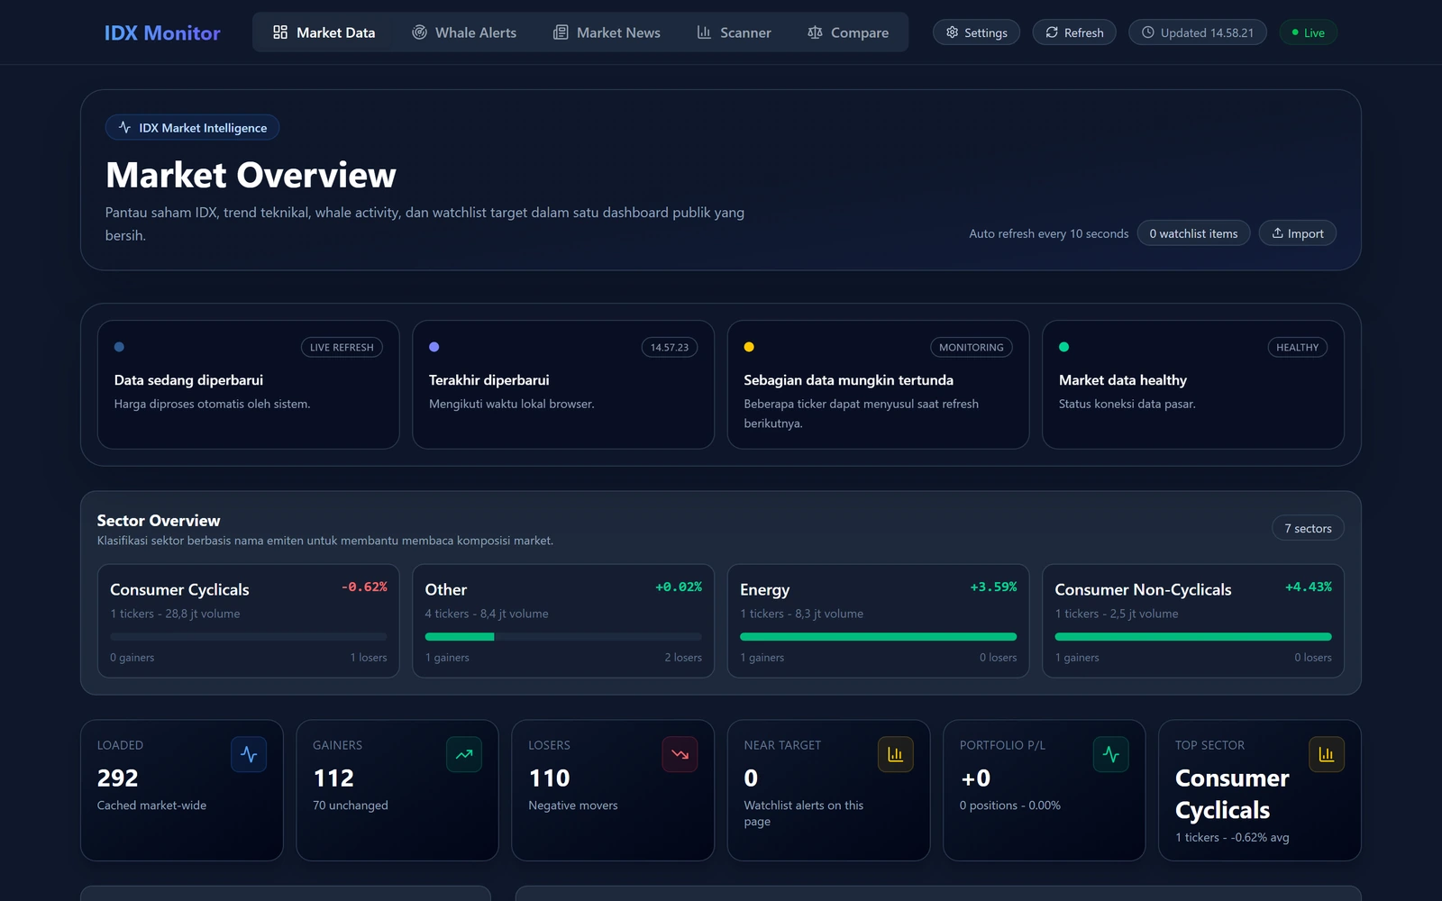Click the grid icon beside Market Data
The height and width of the screenshot is (901, 1442).
click(x=280, y=32)
